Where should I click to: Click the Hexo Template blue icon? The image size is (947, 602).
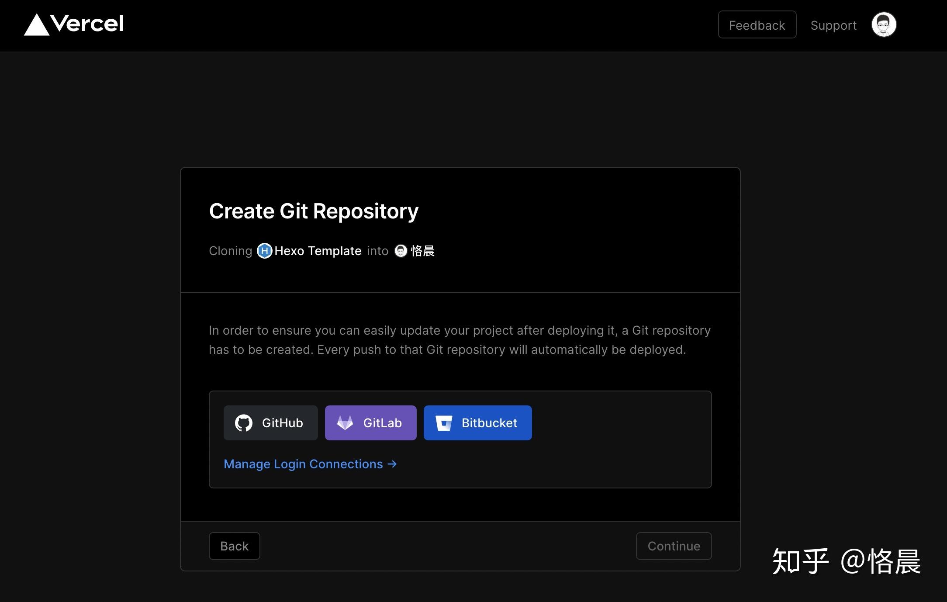(264, 251)
